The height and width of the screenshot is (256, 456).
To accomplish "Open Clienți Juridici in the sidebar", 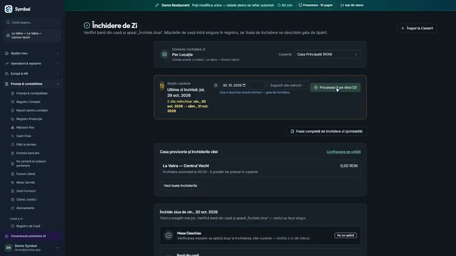I will pyautogui.click(x=26, y=199).
